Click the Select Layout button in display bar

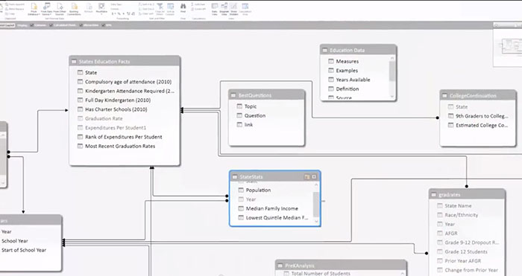point(7,25)
